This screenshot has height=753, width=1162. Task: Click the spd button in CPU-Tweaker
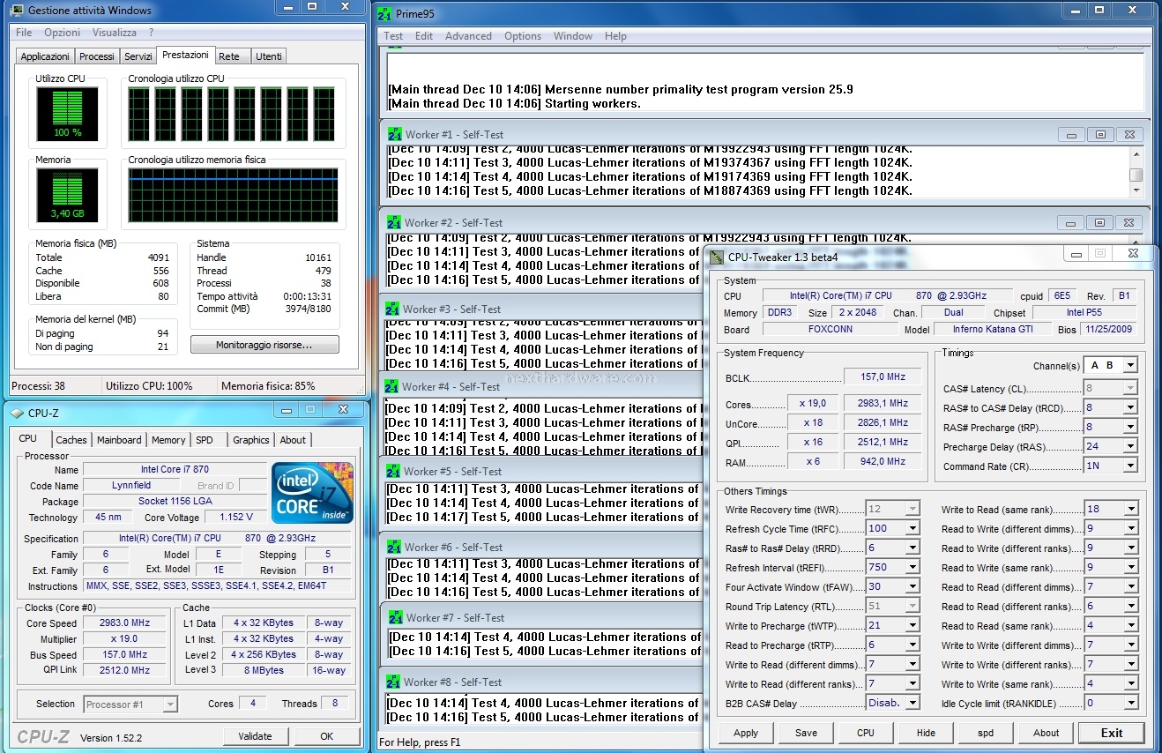(x=986, y=733)
